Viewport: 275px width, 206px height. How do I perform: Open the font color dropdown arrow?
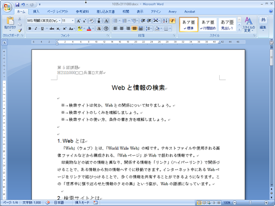click(93, 28)
